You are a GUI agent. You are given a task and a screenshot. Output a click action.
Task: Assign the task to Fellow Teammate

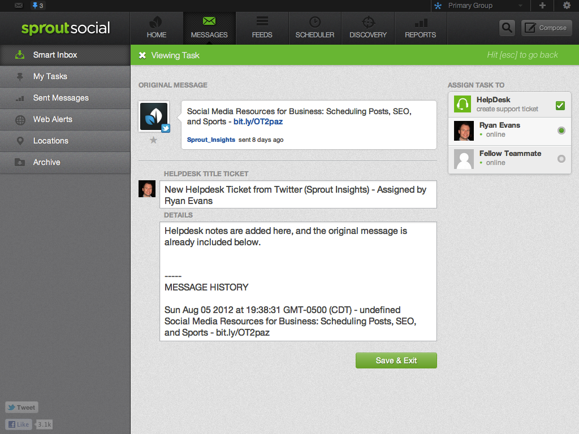[x=560, y=159]
